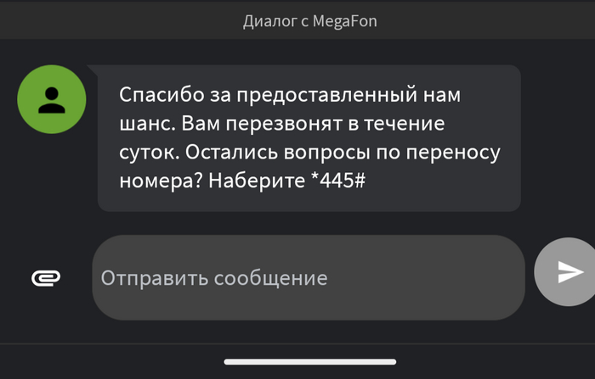595x379 pixels.
Task: Tap the grey paper plane send icon
Action: pos(570,272)
